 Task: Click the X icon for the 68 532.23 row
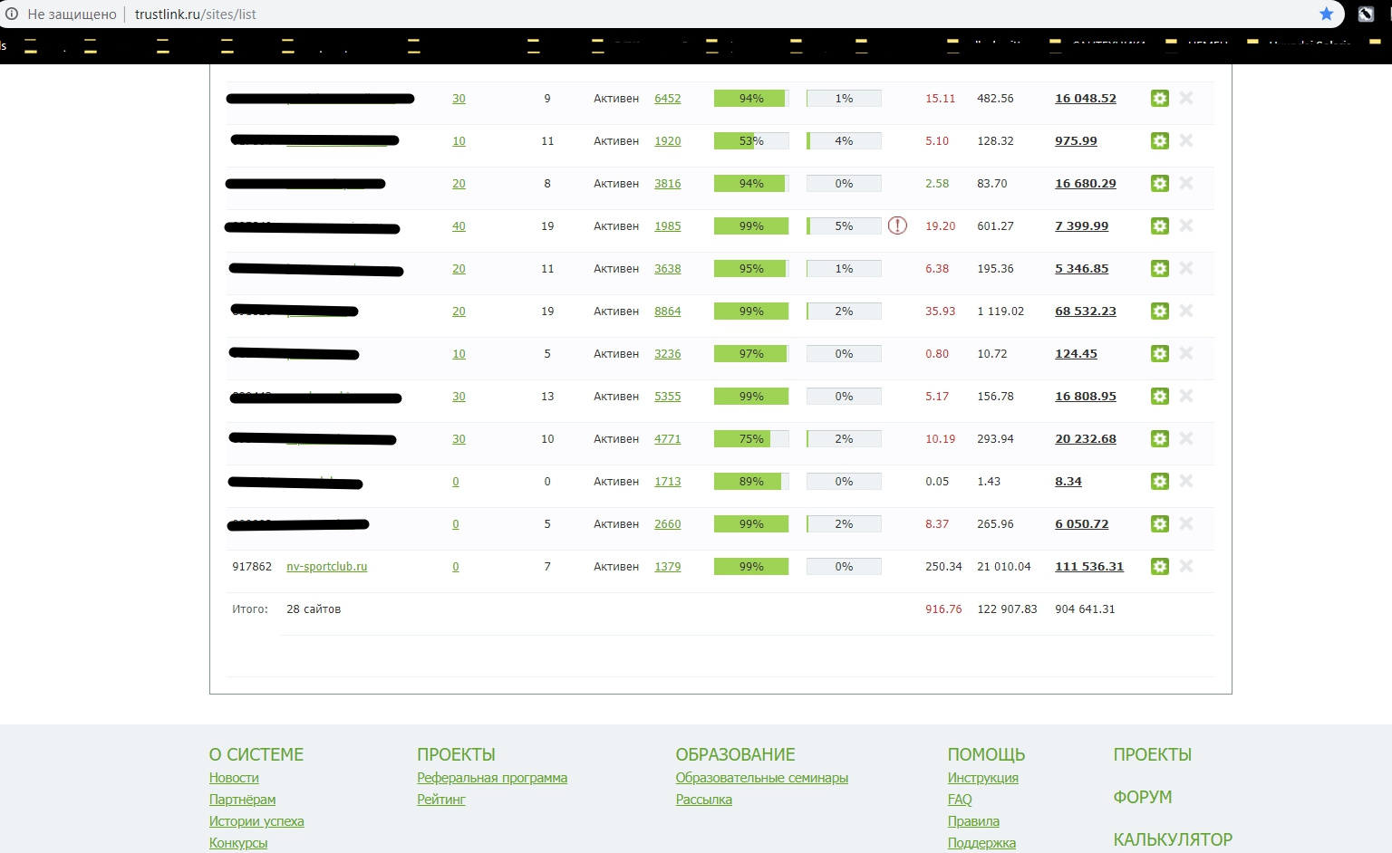click(x=1186, y=310)
